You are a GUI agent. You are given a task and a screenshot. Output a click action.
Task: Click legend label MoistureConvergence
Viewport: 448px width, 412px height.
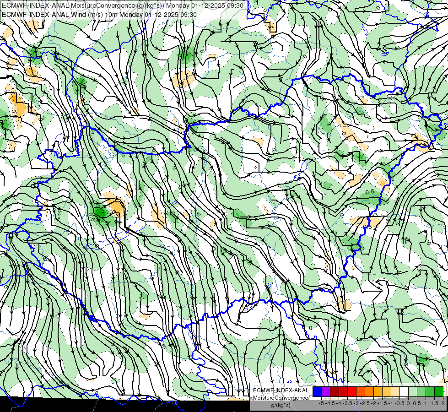click(x=281, y=398)
